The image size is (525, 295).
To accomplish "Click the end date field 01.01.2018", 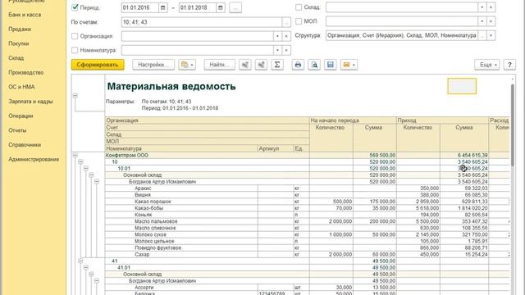I will pos(198,7).
